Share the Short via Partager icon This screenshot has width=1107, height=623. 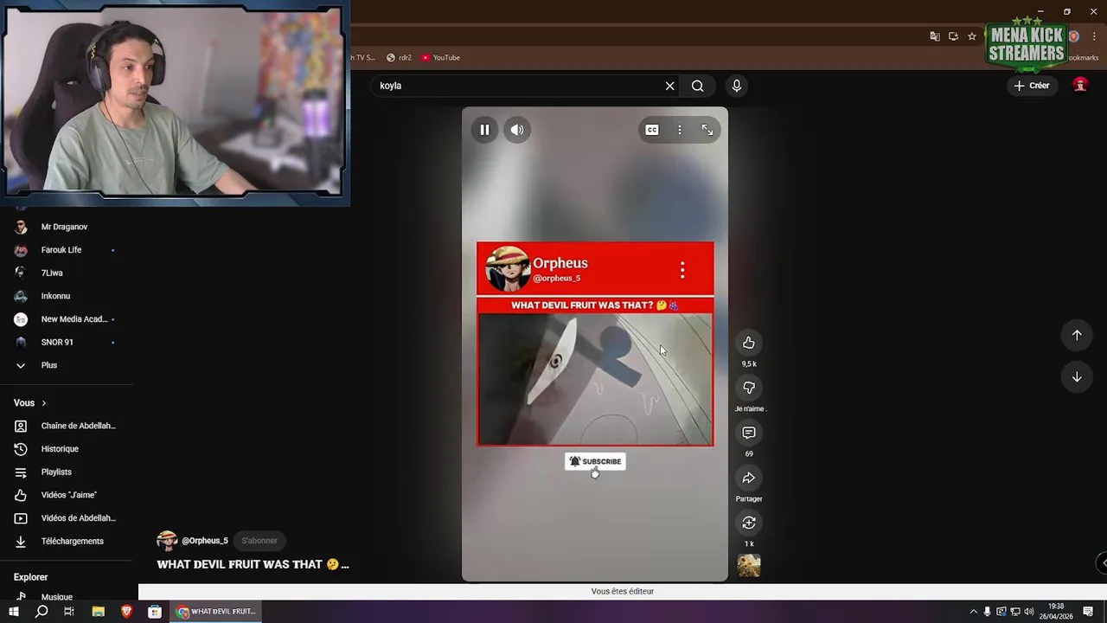(749, 478)
